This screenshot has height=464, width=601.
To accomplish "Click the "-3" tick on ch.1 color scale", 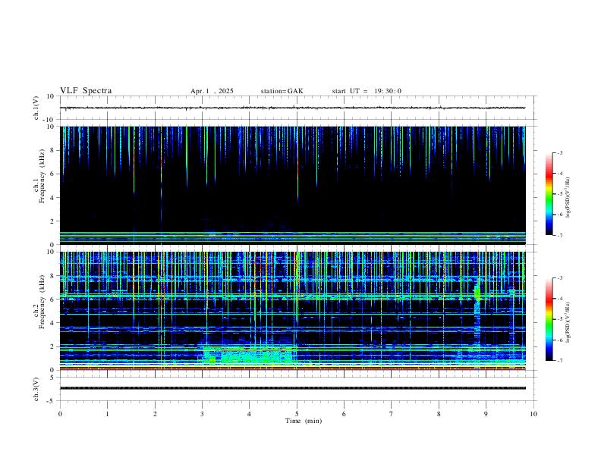I will point(559,152).
